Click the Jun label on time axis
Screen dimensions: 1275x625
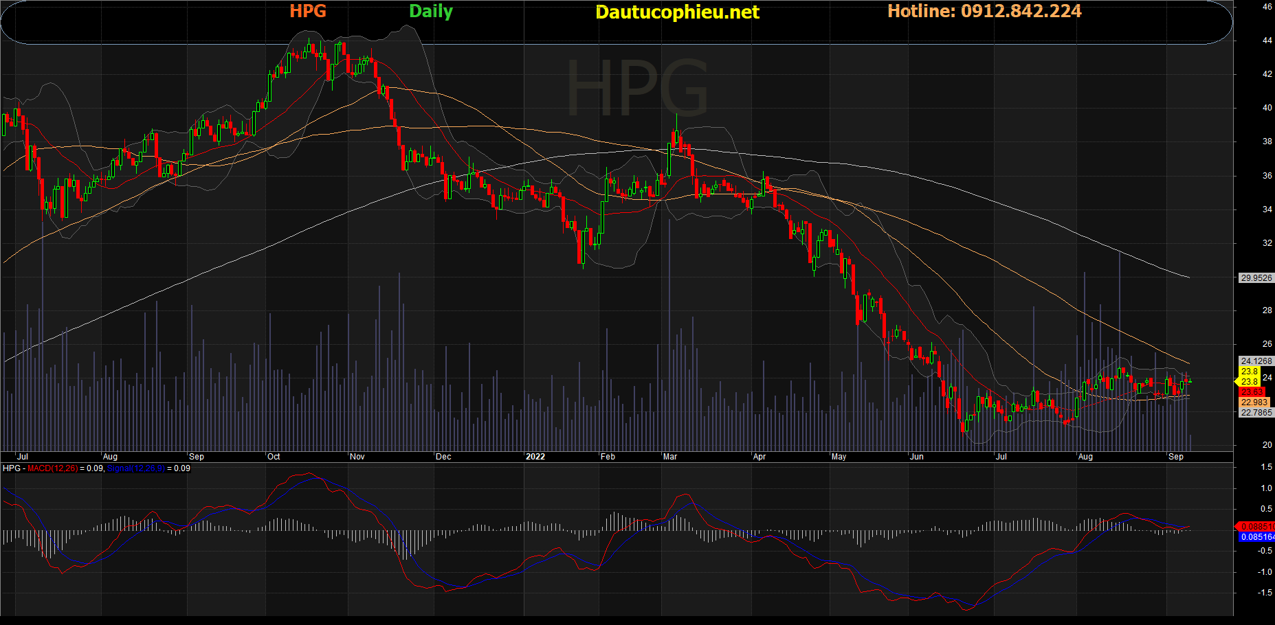tap(917, 457)
